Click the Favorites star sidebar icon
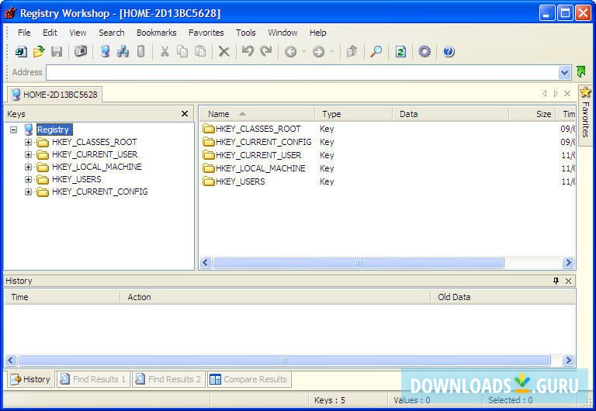The height and width of the screenshot is (411, 596). coord(585,92)
